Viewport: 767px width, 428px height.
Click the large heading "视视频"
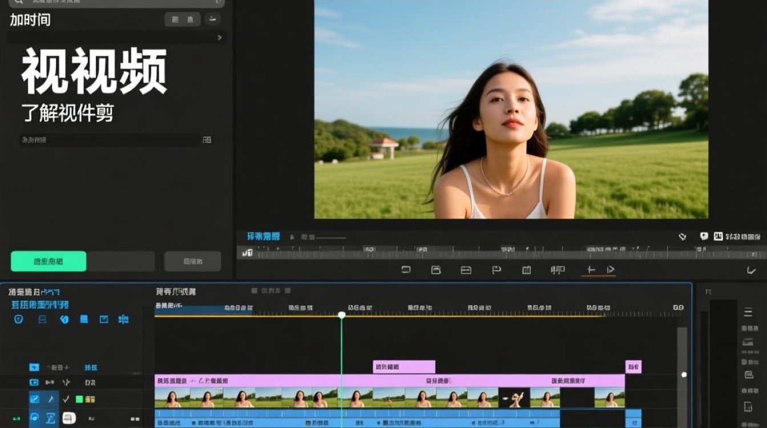pos(94,71)
